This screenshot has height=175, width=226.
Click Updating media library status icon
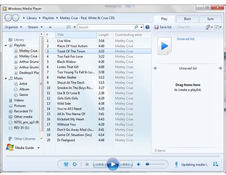[176, 164]
